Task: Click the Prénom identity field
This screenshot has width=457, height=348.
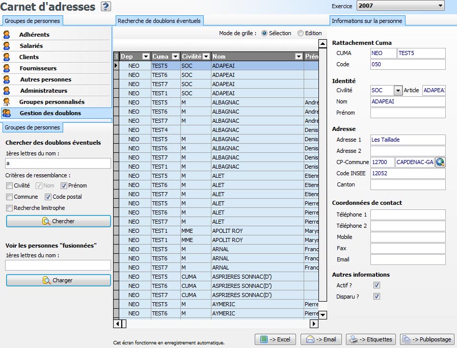Action: (x=408, y=113)
